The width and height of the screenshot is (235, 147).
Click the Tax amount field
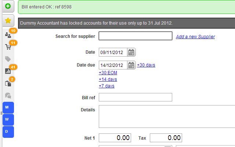166,138
